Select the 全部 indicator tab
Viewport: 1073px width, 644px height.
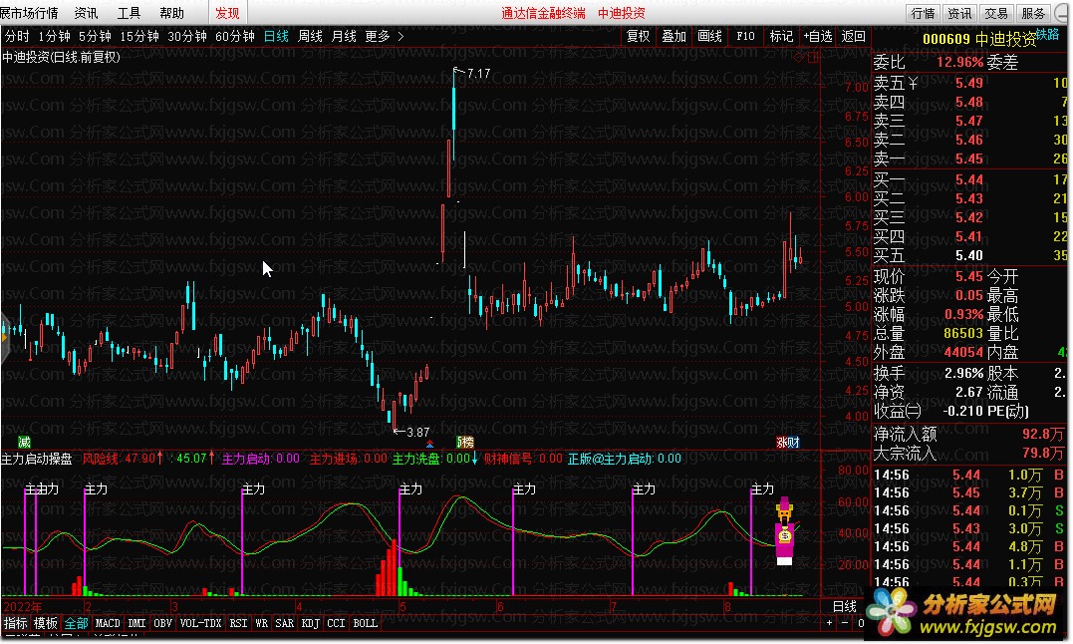pyautogui.click(x=76, y=623)
